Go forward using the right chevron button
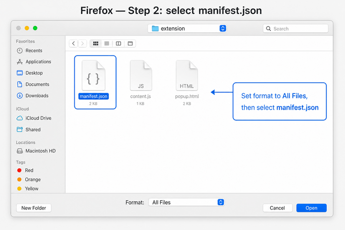Screen dimensions: 345x230 tap(82, 44)
